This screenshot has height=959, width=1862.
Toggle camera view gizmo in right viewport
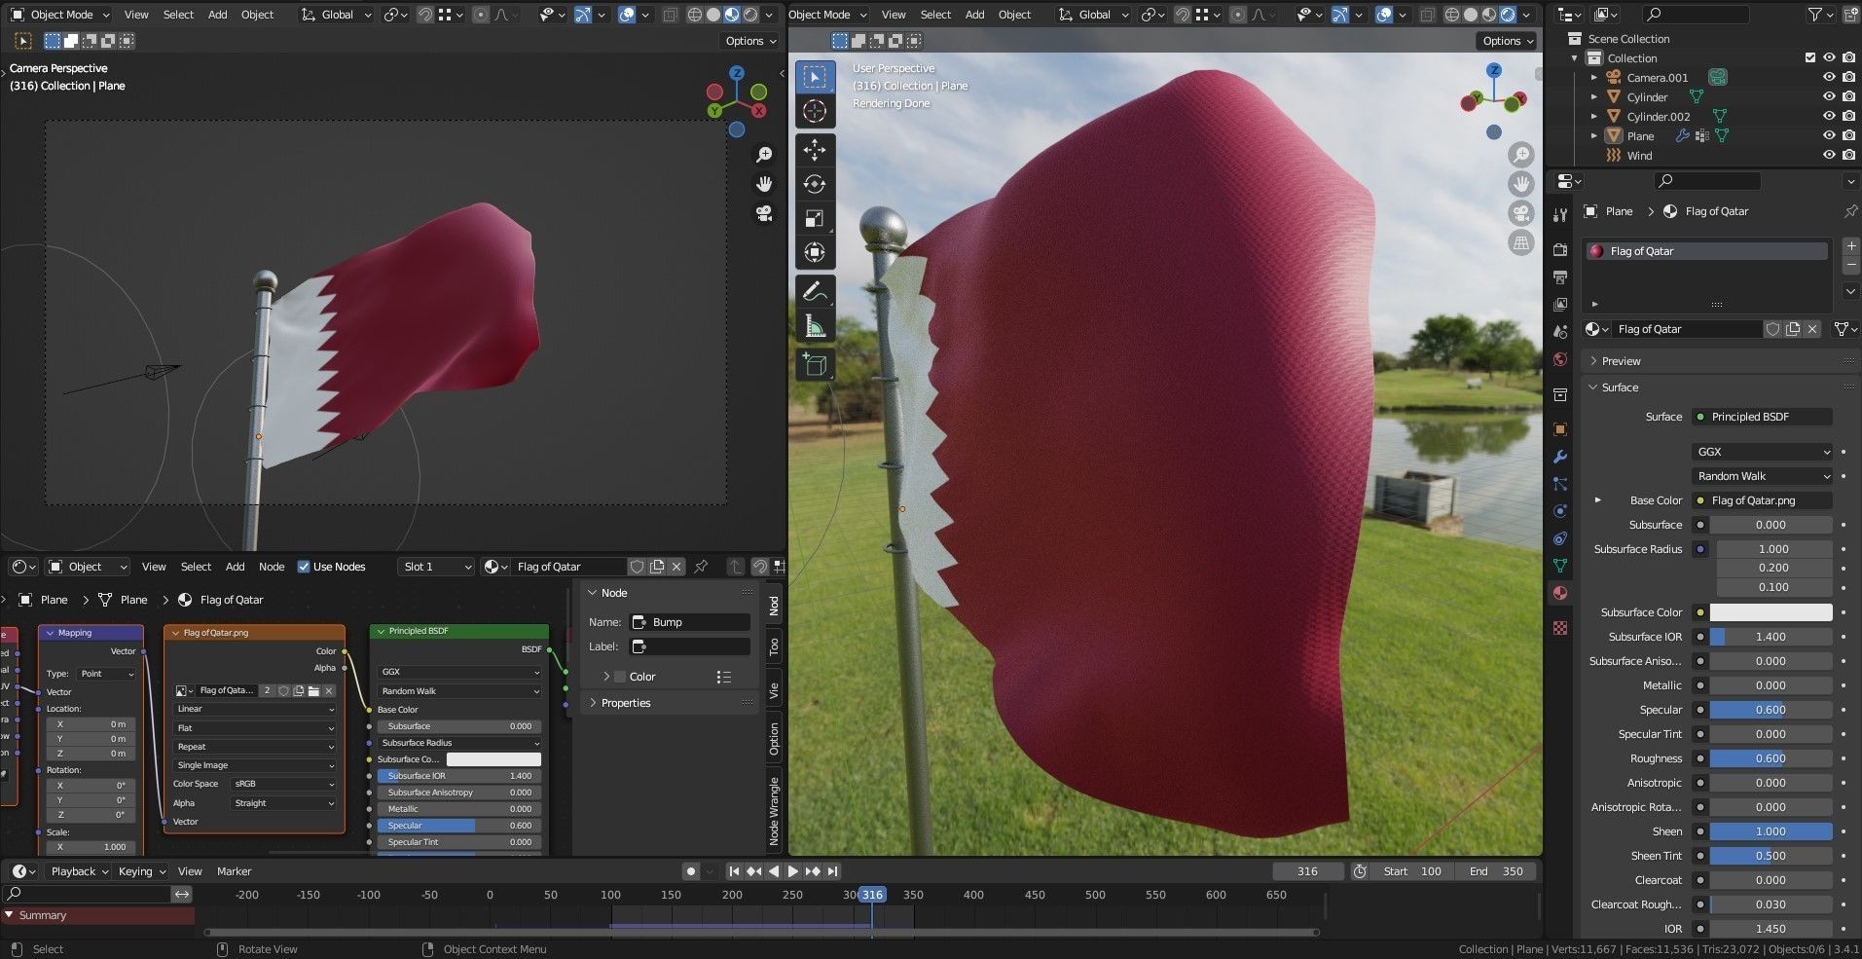1520,212
